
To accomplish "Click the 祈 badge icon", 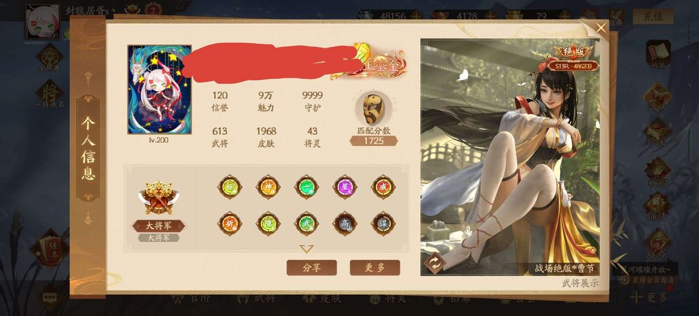I will coord(230,224).
